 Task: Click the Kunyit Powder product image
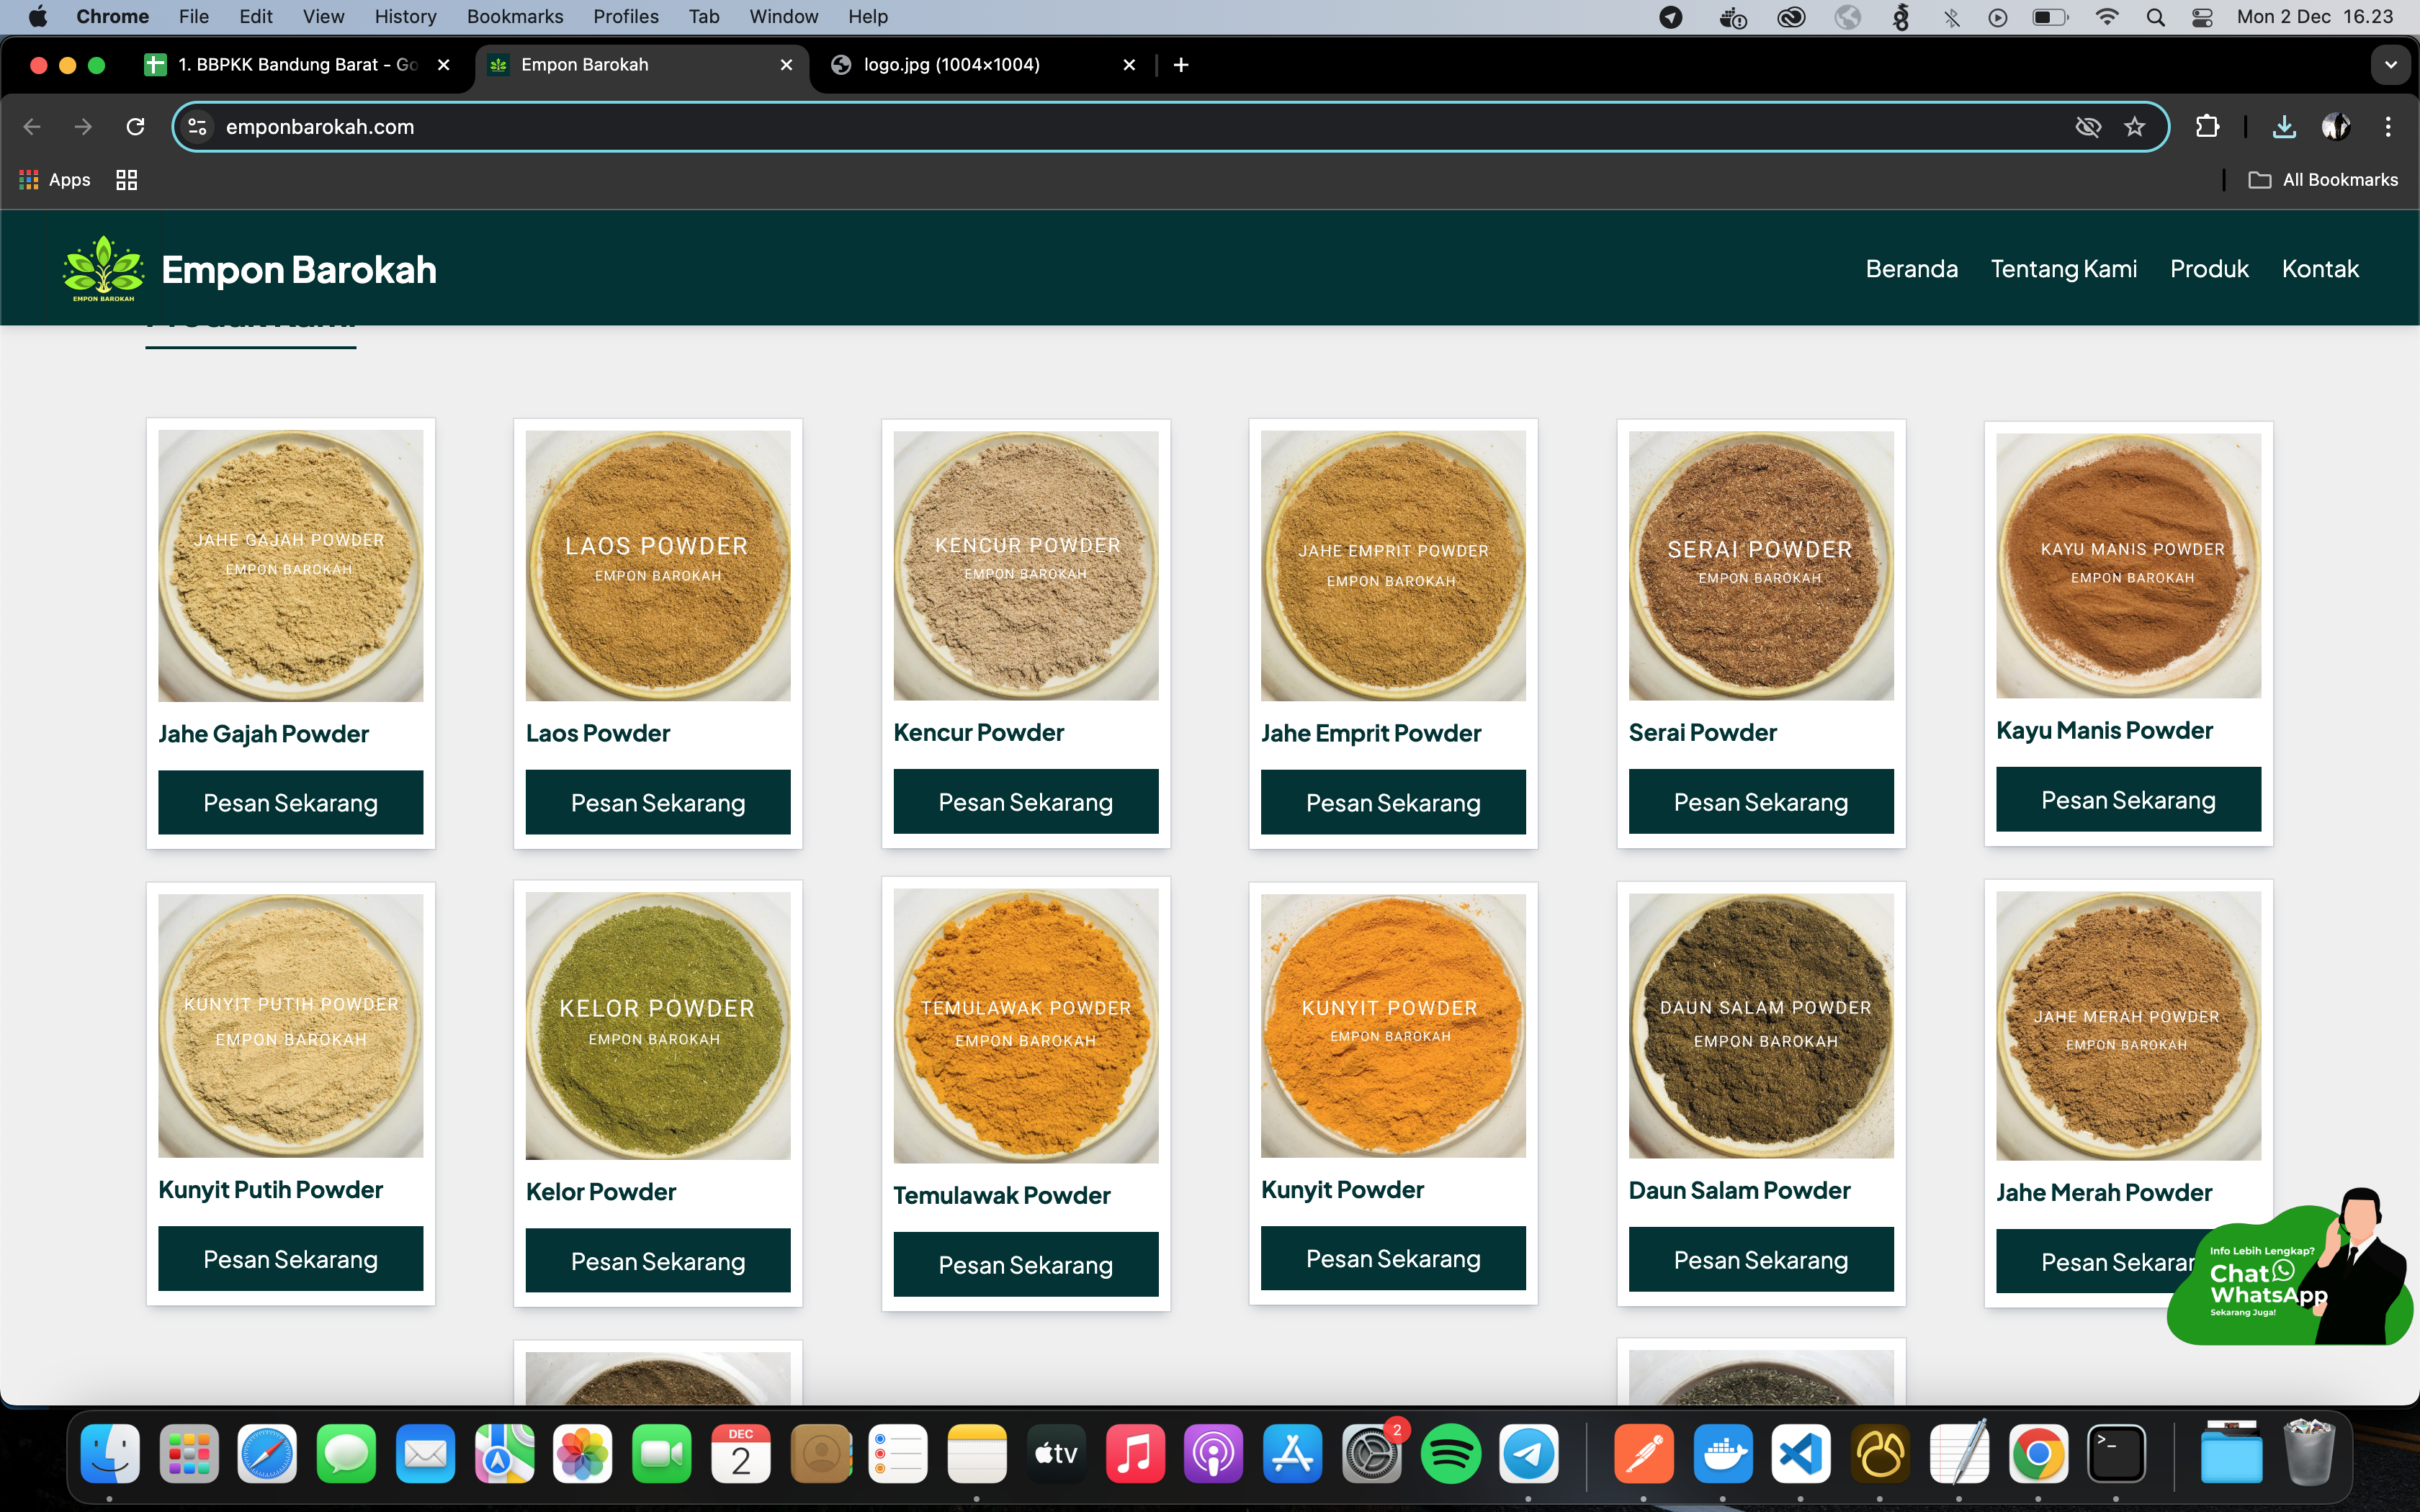(x=1393, y=1026)
